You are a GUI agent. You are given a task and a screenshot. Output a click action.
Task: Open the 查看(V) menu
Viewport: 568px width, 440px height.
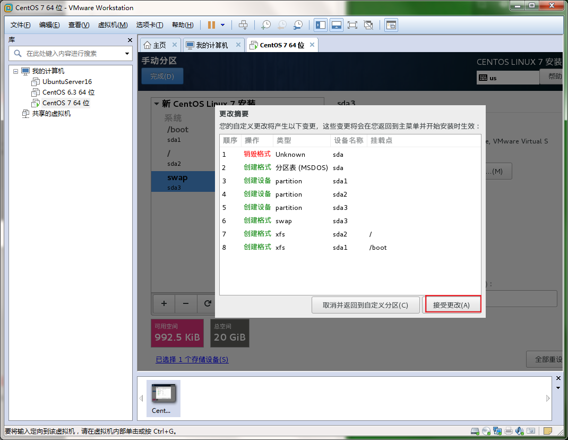79,25
